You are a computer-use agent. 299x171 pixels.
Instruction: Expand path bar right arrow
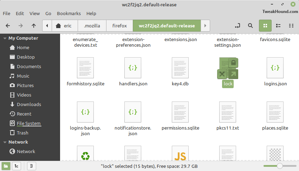coord(205,26)
